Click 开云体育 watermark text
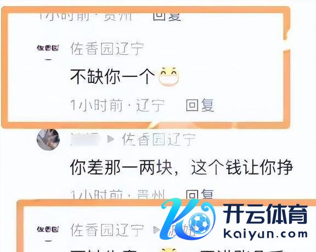316x252 pixels. (x=266, y=214)
